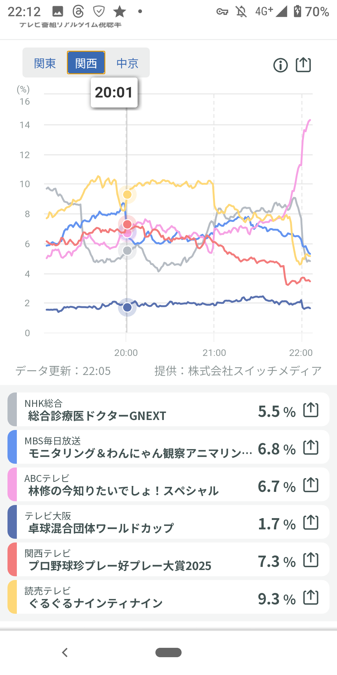Share the テレビ大阪 program rating

point(311,522)
